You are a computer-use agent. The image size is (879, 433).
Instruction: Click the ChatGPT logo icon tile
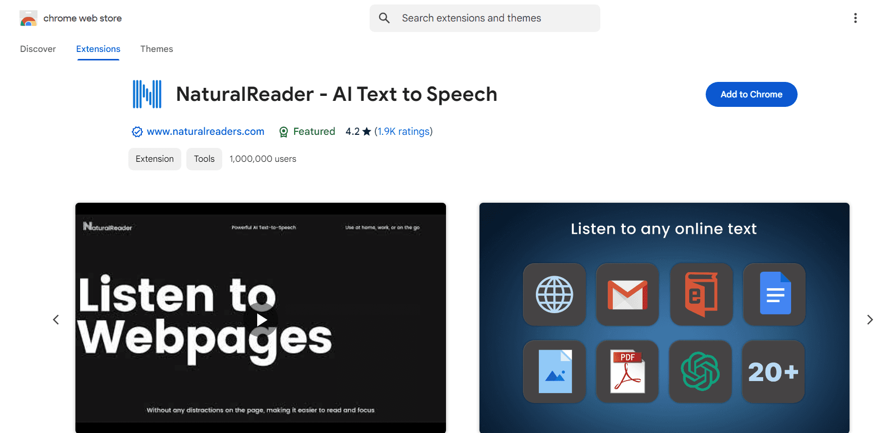(x=700, y=372)
